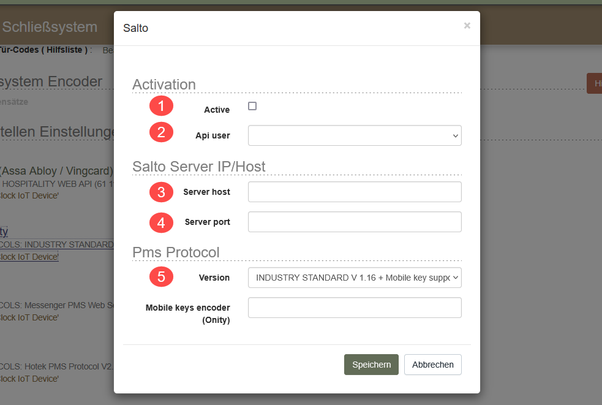The image size is (602, 405).
Task: Click the brown button at background page right edge
Action: pos(594,83)
